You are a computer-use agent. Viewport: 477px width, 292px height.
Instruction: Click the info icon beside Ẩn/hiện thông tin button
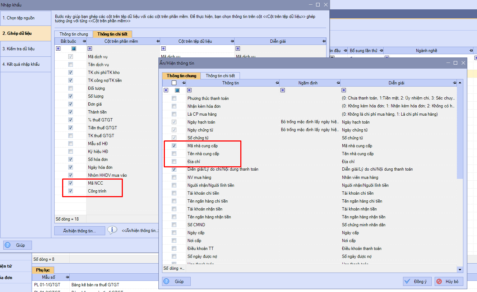(x=112, y=230)
